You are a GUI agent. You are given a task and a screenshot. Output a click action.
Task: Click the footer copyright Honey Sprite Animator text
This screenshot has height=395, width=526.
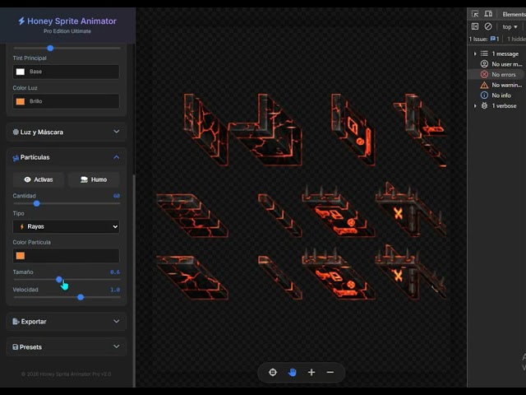pos(66,374)
